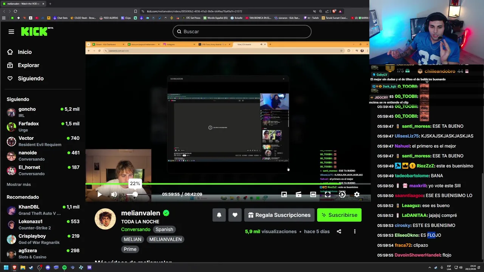Viewport: 484px width, 272px height.
Task: Share the video with the share icon
Action: tap(339, 231)
